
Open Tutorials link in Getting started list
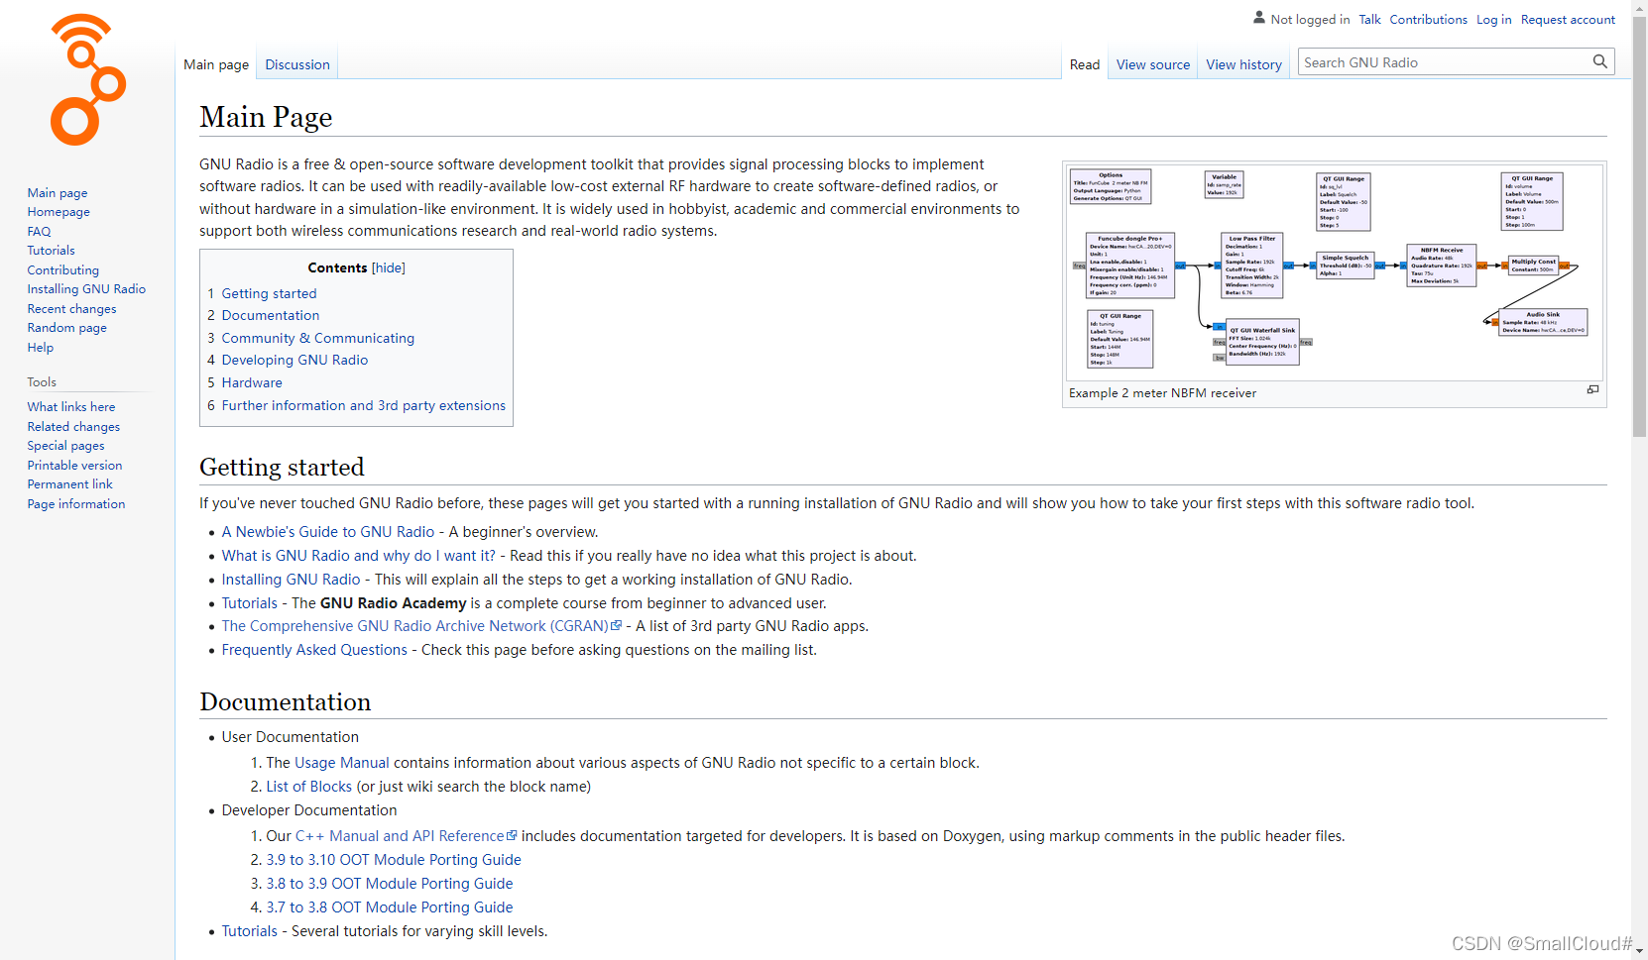click(x=249, y=603)
